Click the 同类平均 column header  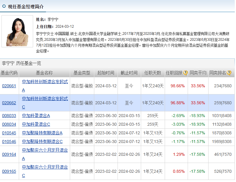[x=198, y=73]
